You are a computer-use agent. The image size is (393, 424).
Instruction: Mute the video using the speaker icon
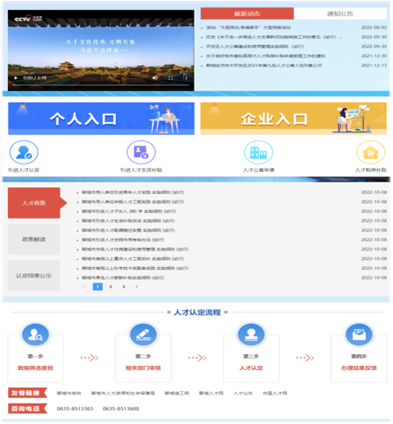coord(155,78)
